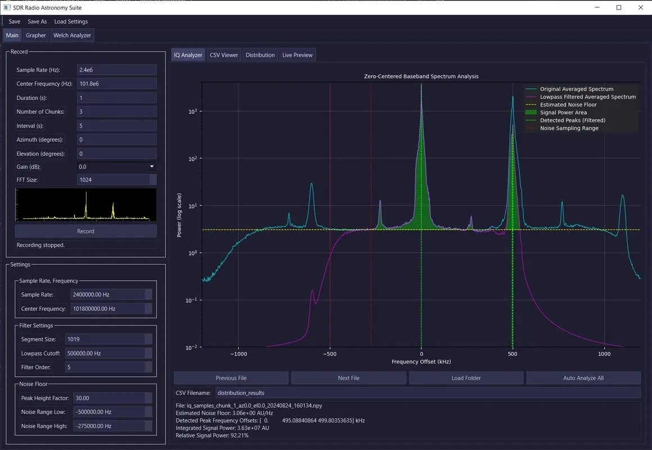The image size is (652, 450).
Task: Click the Estimated Noise Floor result line
Action: coord(224,413)
